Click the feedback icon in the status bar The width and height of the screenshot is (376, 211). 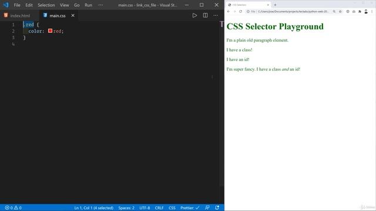tap(207, 207)
